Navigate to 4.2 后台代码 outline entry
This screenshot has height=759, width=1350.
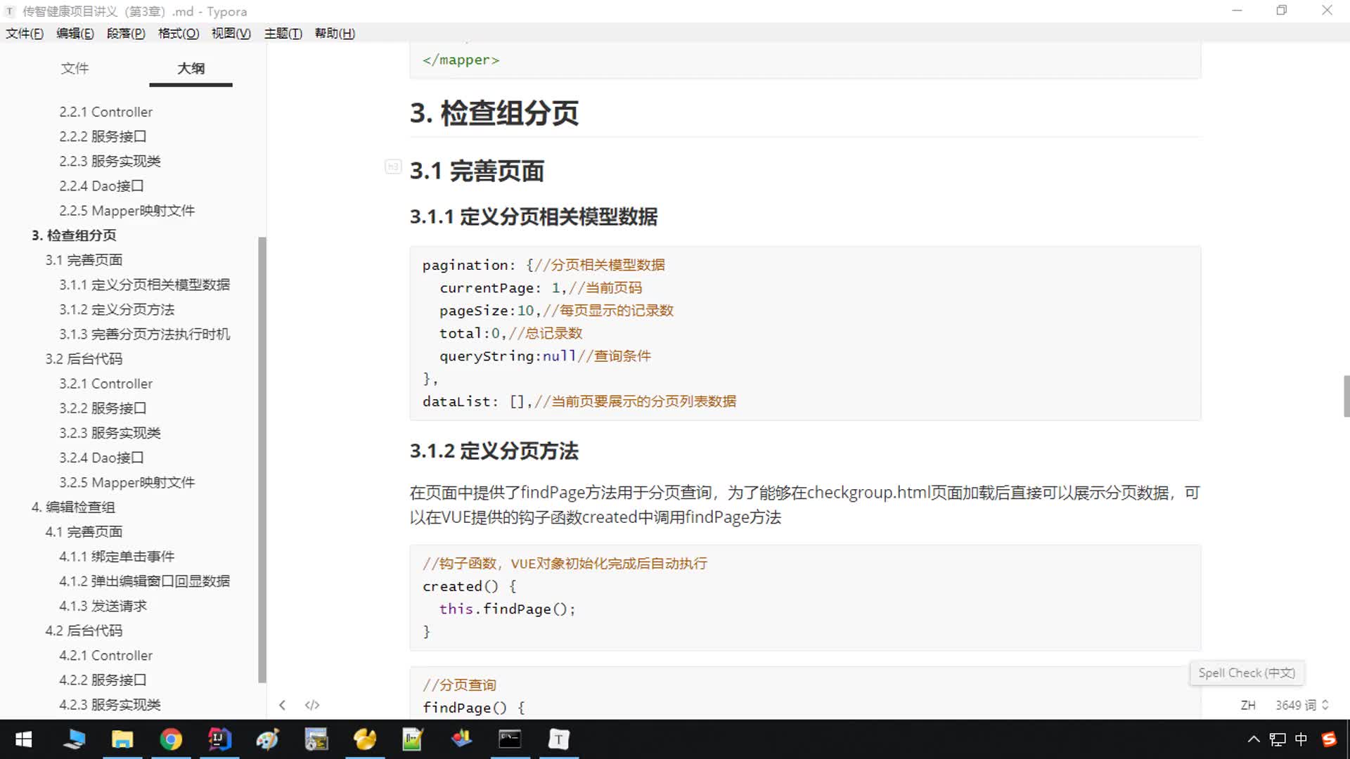(84, 630)
